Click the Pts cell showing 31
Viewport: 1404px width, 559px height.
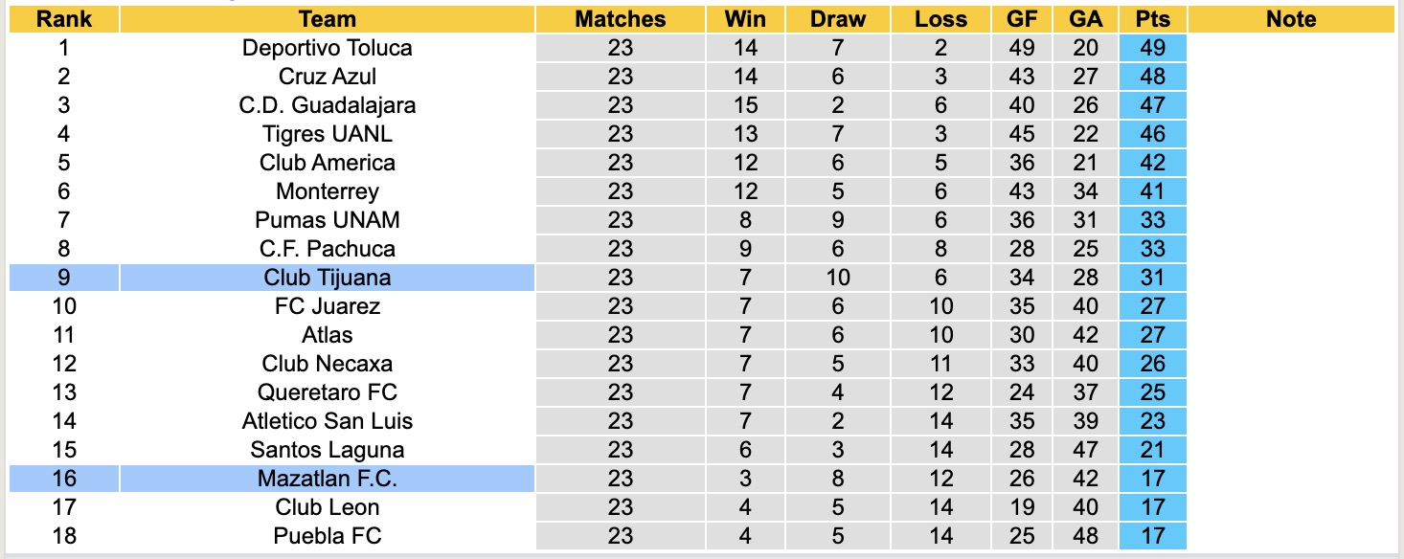point(1152,278)
